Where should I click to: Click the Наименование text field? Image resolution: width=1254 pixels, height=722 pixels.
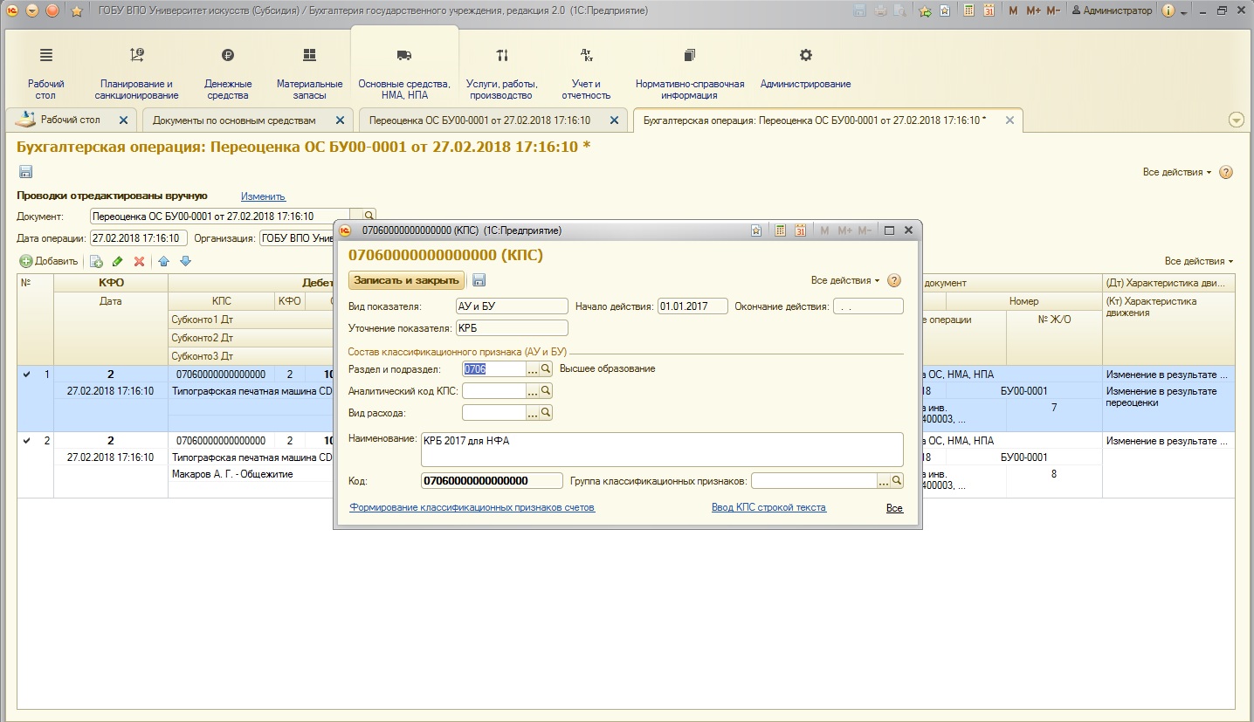pyautogui.click(x=662, y=450)
